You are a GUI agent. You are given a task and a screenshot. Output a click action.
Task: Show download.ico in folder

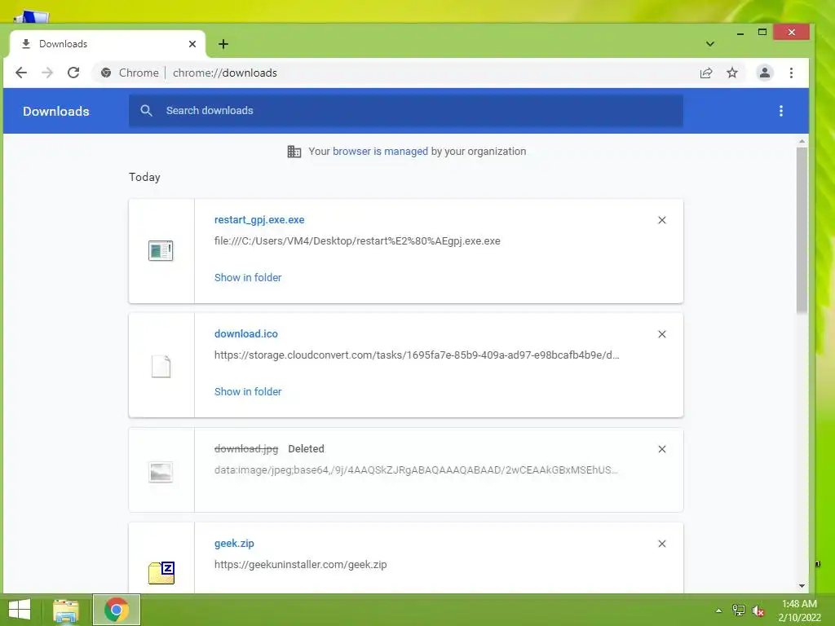(x=248, y=391)
